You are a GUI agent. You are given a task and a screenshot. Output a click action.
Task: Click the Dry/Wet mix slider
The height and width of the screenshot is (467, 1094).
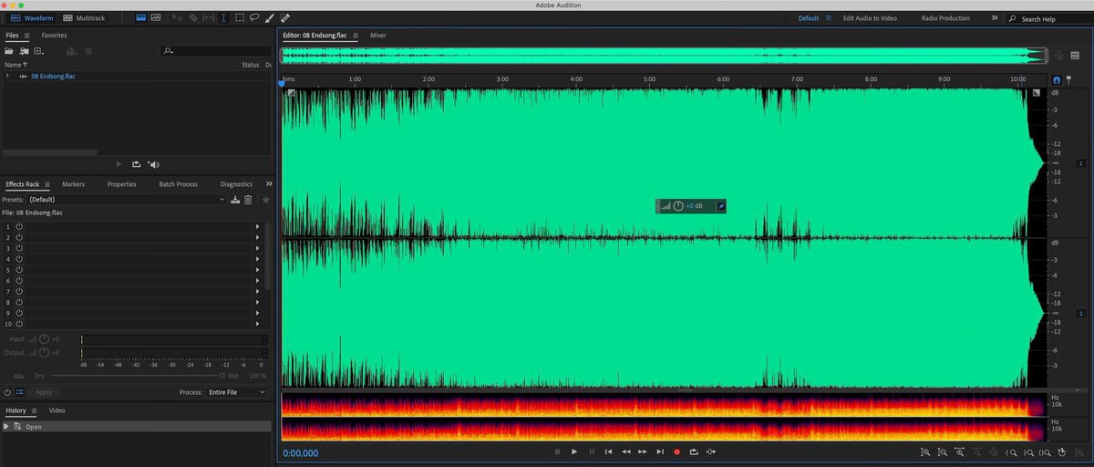click(x=137, y=376)
